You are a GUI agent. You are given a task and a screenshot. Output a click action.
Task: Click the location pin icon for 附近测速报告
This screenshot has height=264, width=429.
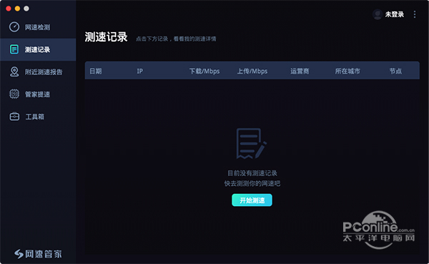[14, 72]
